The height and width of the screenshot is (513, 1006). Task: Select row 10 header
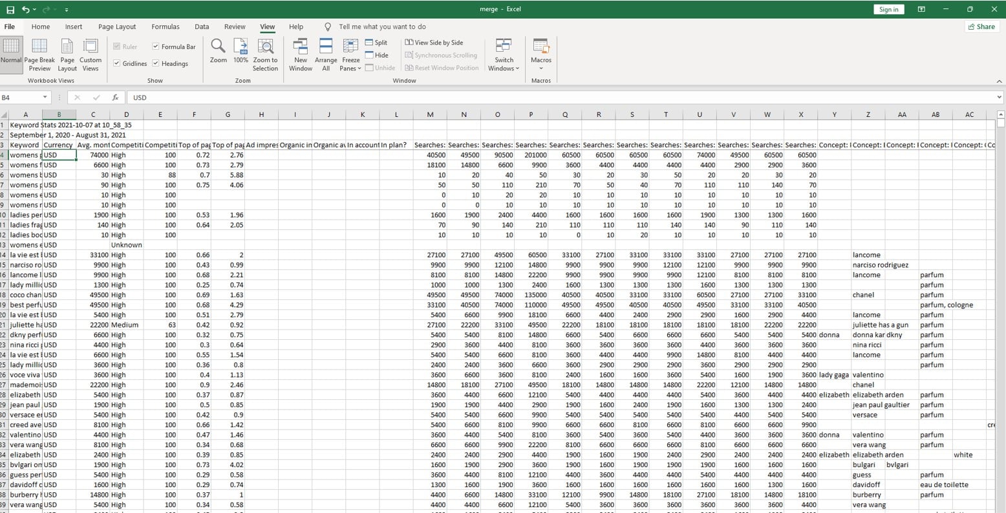5,215
